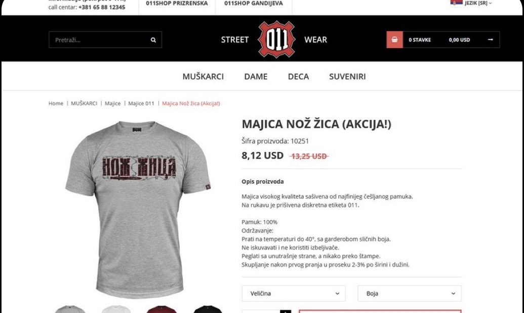Viewport: 524px width, 313px height.
Task: Open the DECA category
Action: coord(298,76)
